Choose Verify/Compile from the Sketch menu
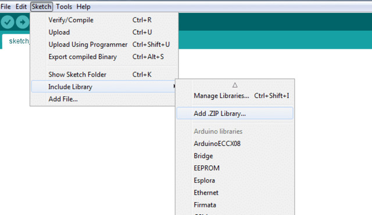 [105, 20]
